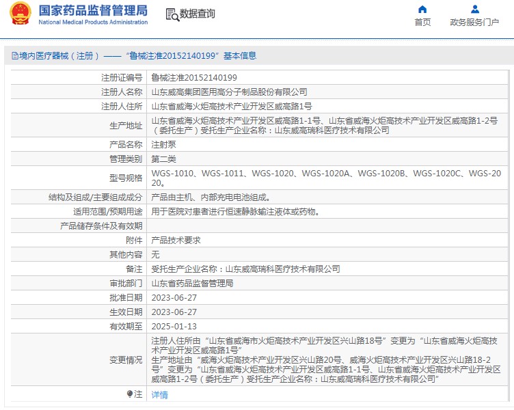This screenshot has width=514, height=410.
Task: Click the lightbulb 注 icon
Action: pos(130,394)
